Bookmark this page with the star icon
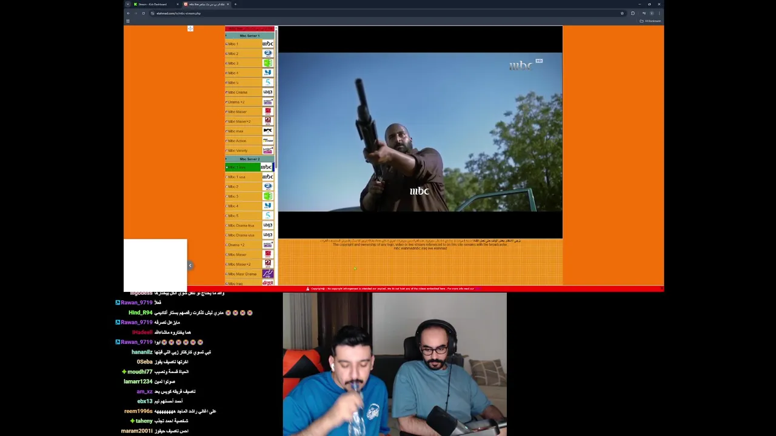Image resolution: width=776 pixels, height=436 pixels. (622, 13)
